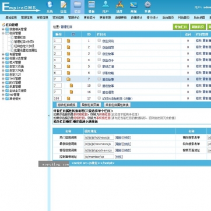This screenshot has height=211, width=211.
Task: Check the box for 励志语录 (ID 16)
Action: tap(99, 92)
